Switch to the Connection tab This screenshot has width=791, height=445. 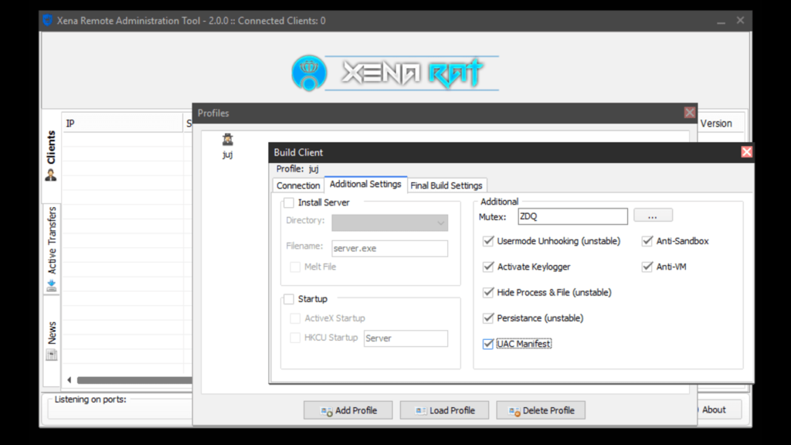[298, 185]
